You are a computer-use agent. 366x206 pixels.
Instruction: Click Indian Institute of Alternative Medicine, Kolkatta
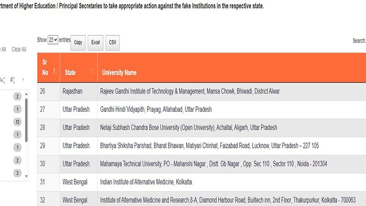146,182
